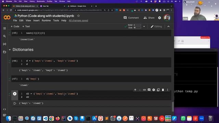Open Finder from the Dock
Screen dimensions: 219x123
9,119
